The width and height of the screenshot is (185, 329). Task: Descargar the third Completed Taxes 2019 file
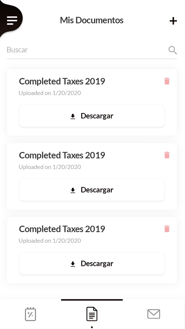click(x=92, y=263)
